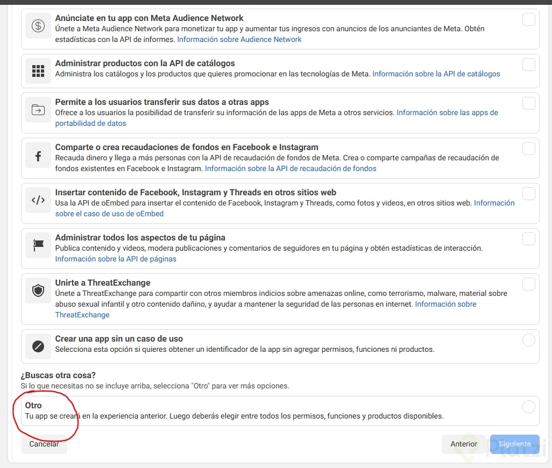
Task: Click the Otro option title
Action: 33,406
